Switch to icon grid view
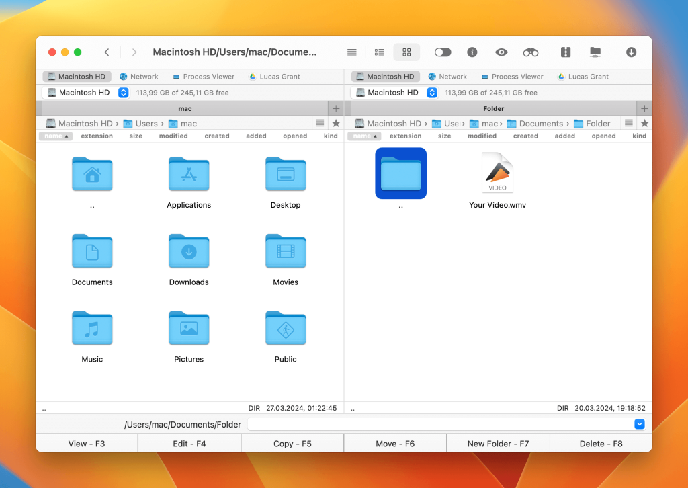This screenshot has width=688, height=488. click(406, 52)
